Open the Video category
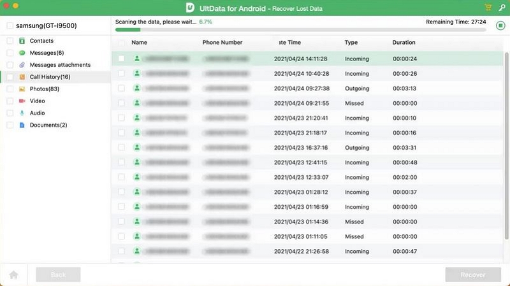Image resolution: width=510 pixels, height=286 pixels. pos(38,101)
